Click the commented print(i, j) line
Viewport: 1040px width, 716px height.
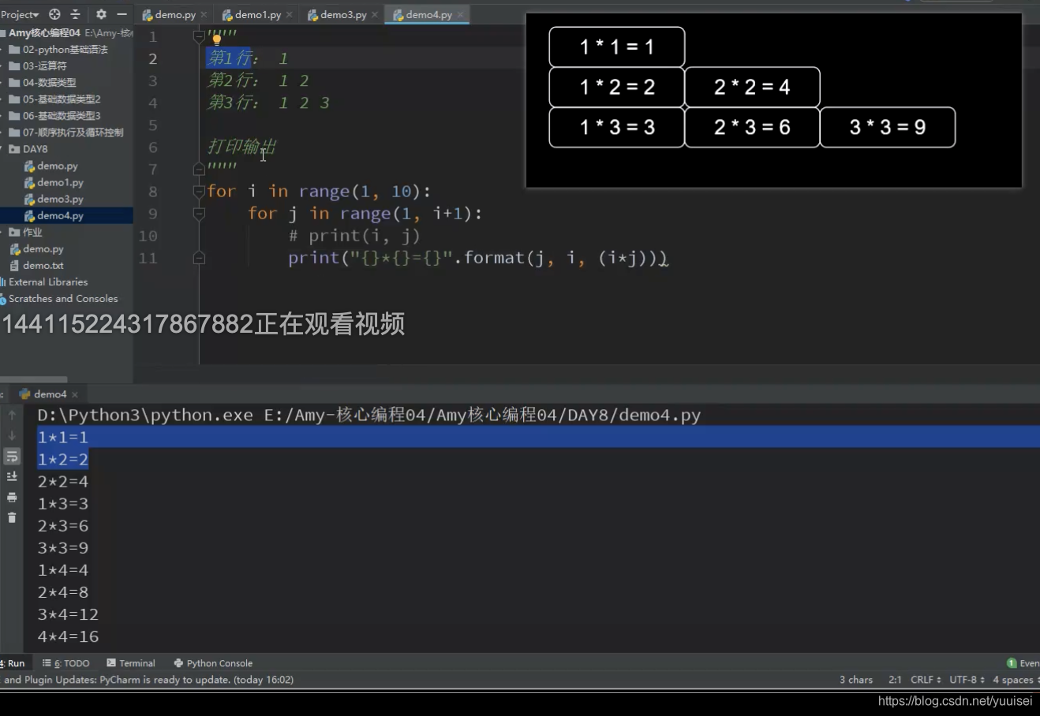click(x=354, y=236)
